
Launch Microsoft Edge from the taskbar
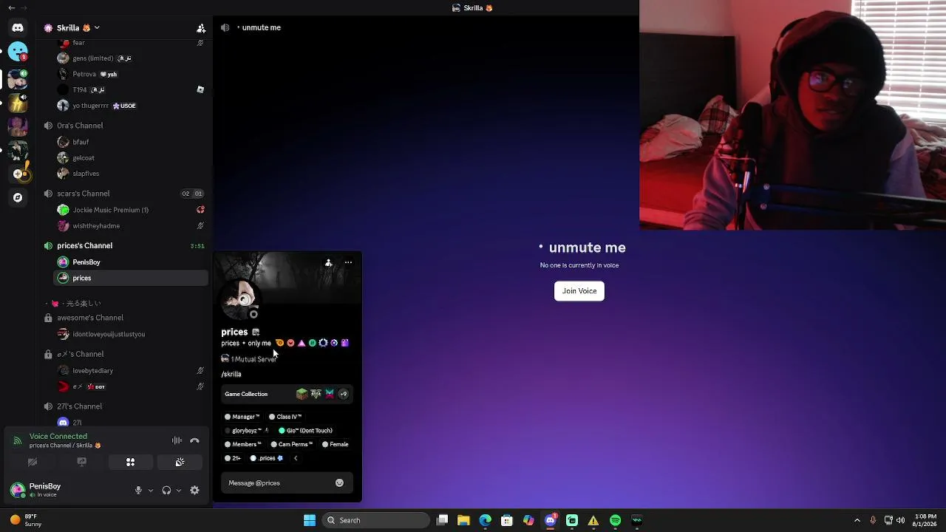[x=485, y=520]
